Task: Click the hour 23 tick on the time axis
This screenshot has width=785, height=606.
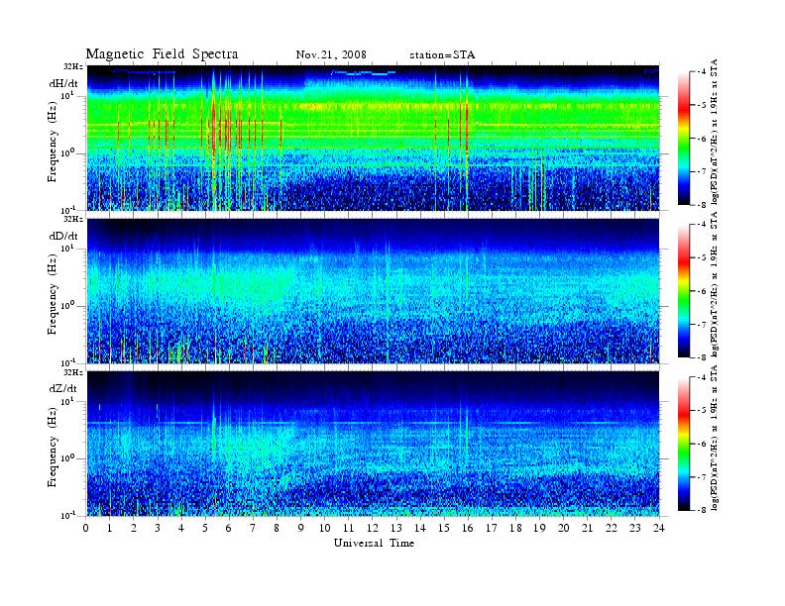Action: [x=634, y=528]
